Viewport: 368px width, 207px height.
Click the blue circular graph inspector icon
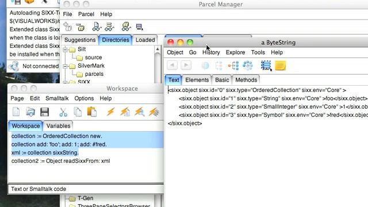pyautogui.click(x=248, y=66)
